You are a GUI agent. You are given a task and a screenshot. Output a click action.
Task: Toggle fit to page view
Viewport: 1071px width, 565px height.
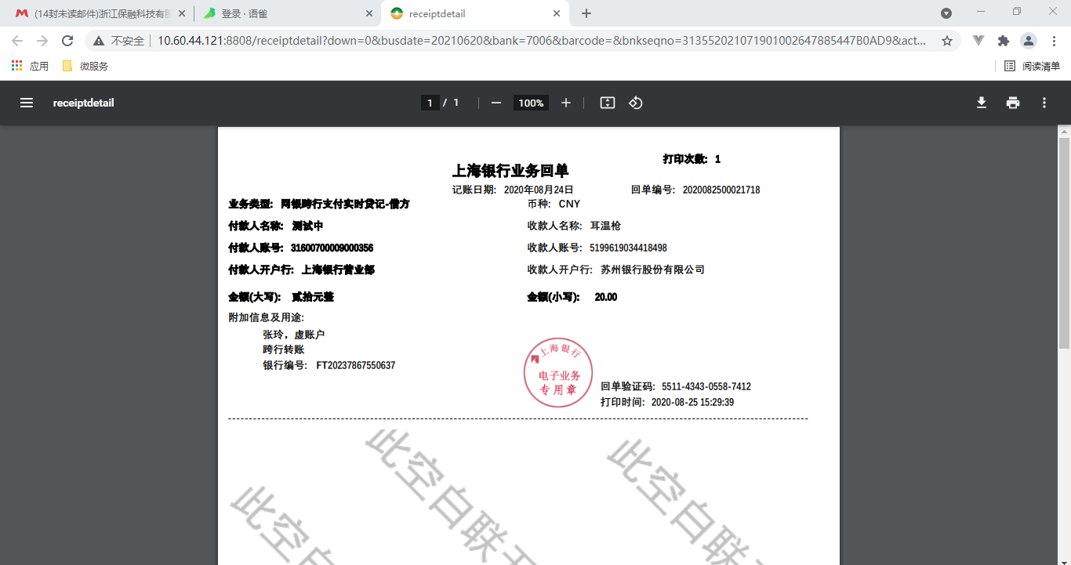point(608,103)
